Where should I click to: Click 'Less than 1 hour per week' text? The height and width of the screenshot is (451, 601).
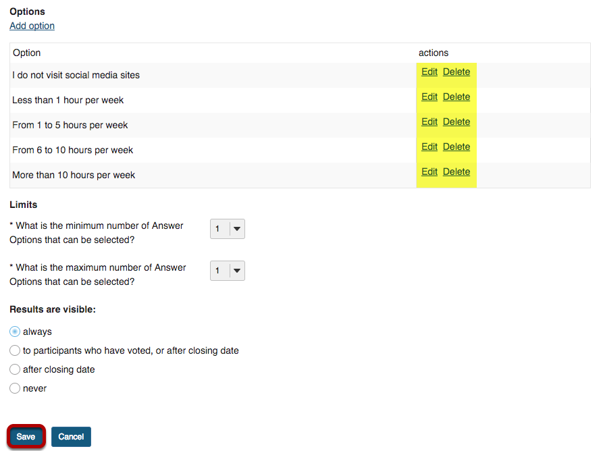68,100
